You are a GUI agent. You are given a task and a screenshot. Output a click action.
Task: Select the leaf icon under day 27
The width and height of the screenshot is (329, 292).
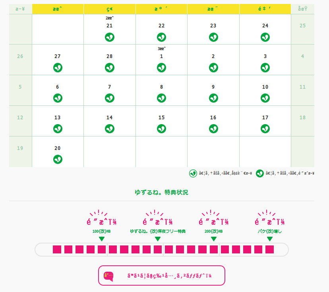58,68
